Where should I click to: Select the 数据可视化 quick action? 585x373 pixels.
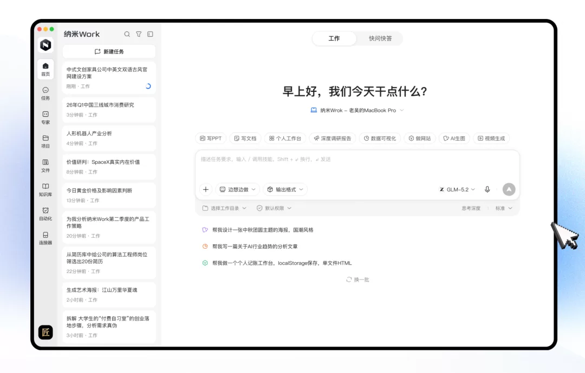click(380, 138)
